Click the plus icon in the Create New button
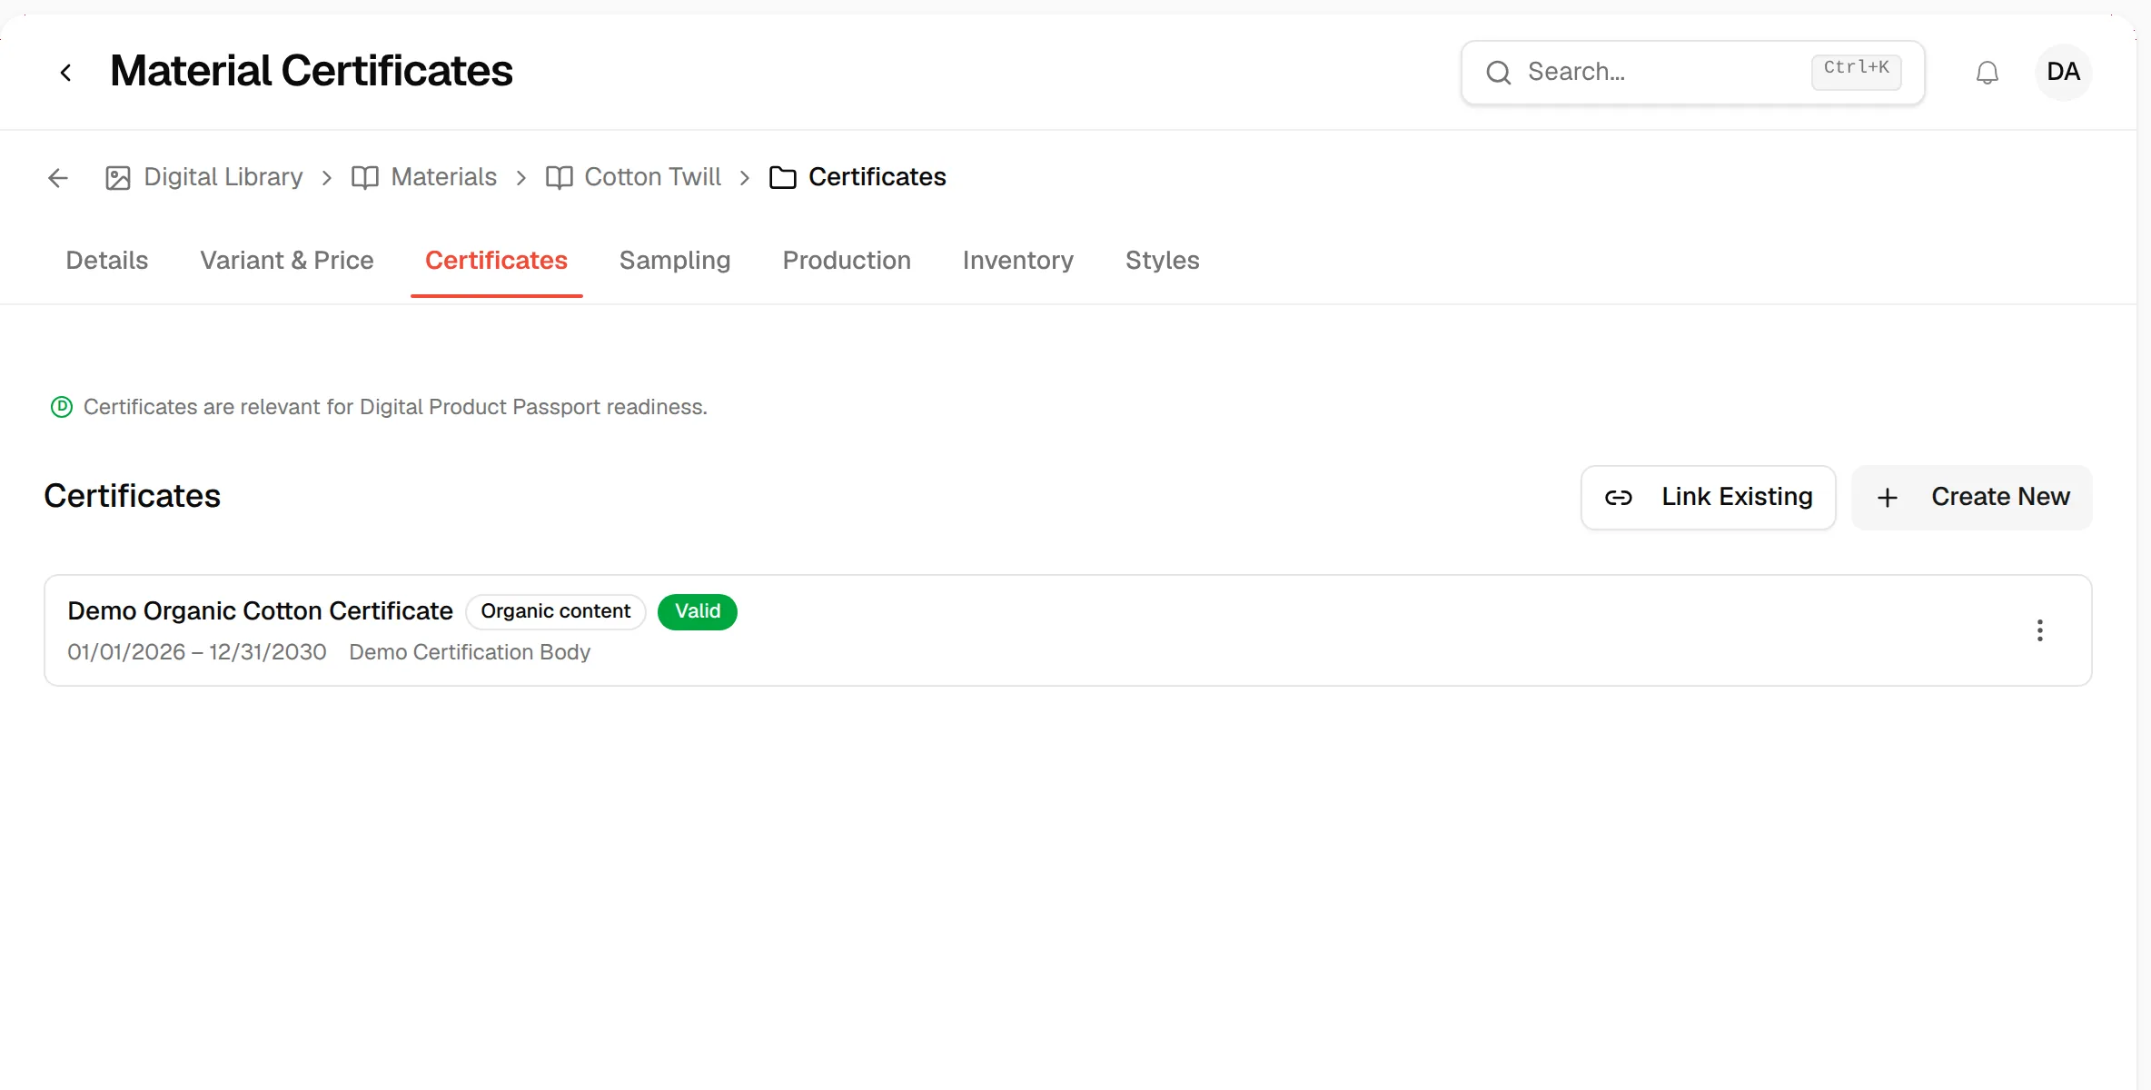The width and height of the screenshot is (2151, 1090). [1888, 498]
